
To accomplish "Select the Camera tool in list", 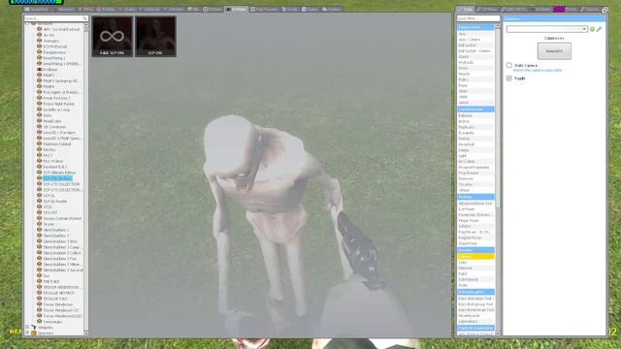I will 475,256.
